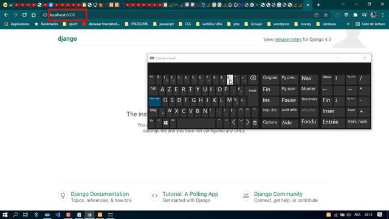The width and height of the screenshot is (389, 219).
Task: Click the space bar on the virtual keyboard
Action: (196, 123)
